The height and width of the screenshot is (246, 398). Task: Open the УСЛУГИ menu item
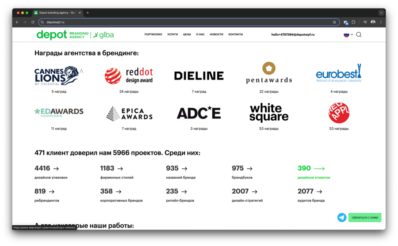pos(172,34)
